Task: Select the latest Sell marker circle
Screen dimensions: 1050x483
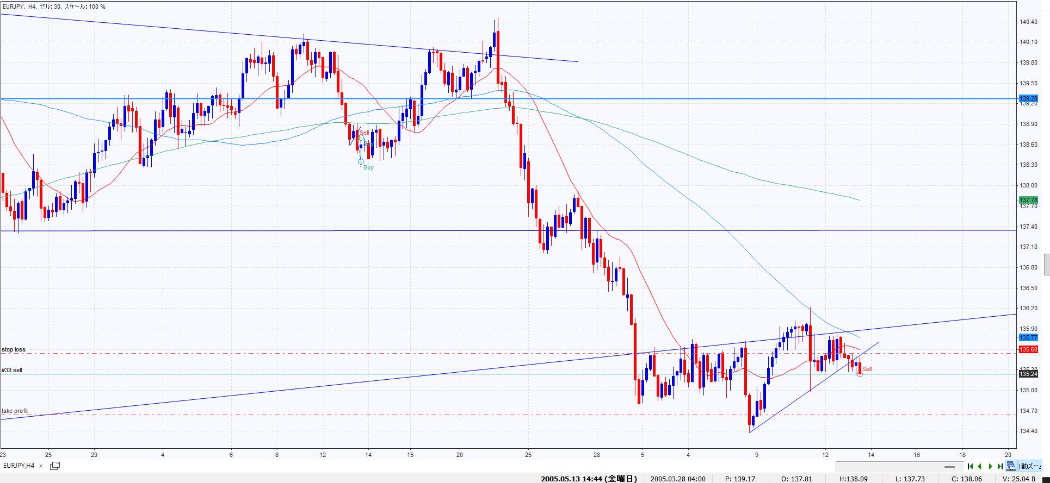Action: pyautogui.click(x=860, y=374)
